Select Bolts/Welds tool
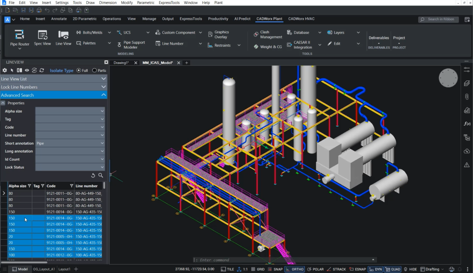 pos(89,32)
